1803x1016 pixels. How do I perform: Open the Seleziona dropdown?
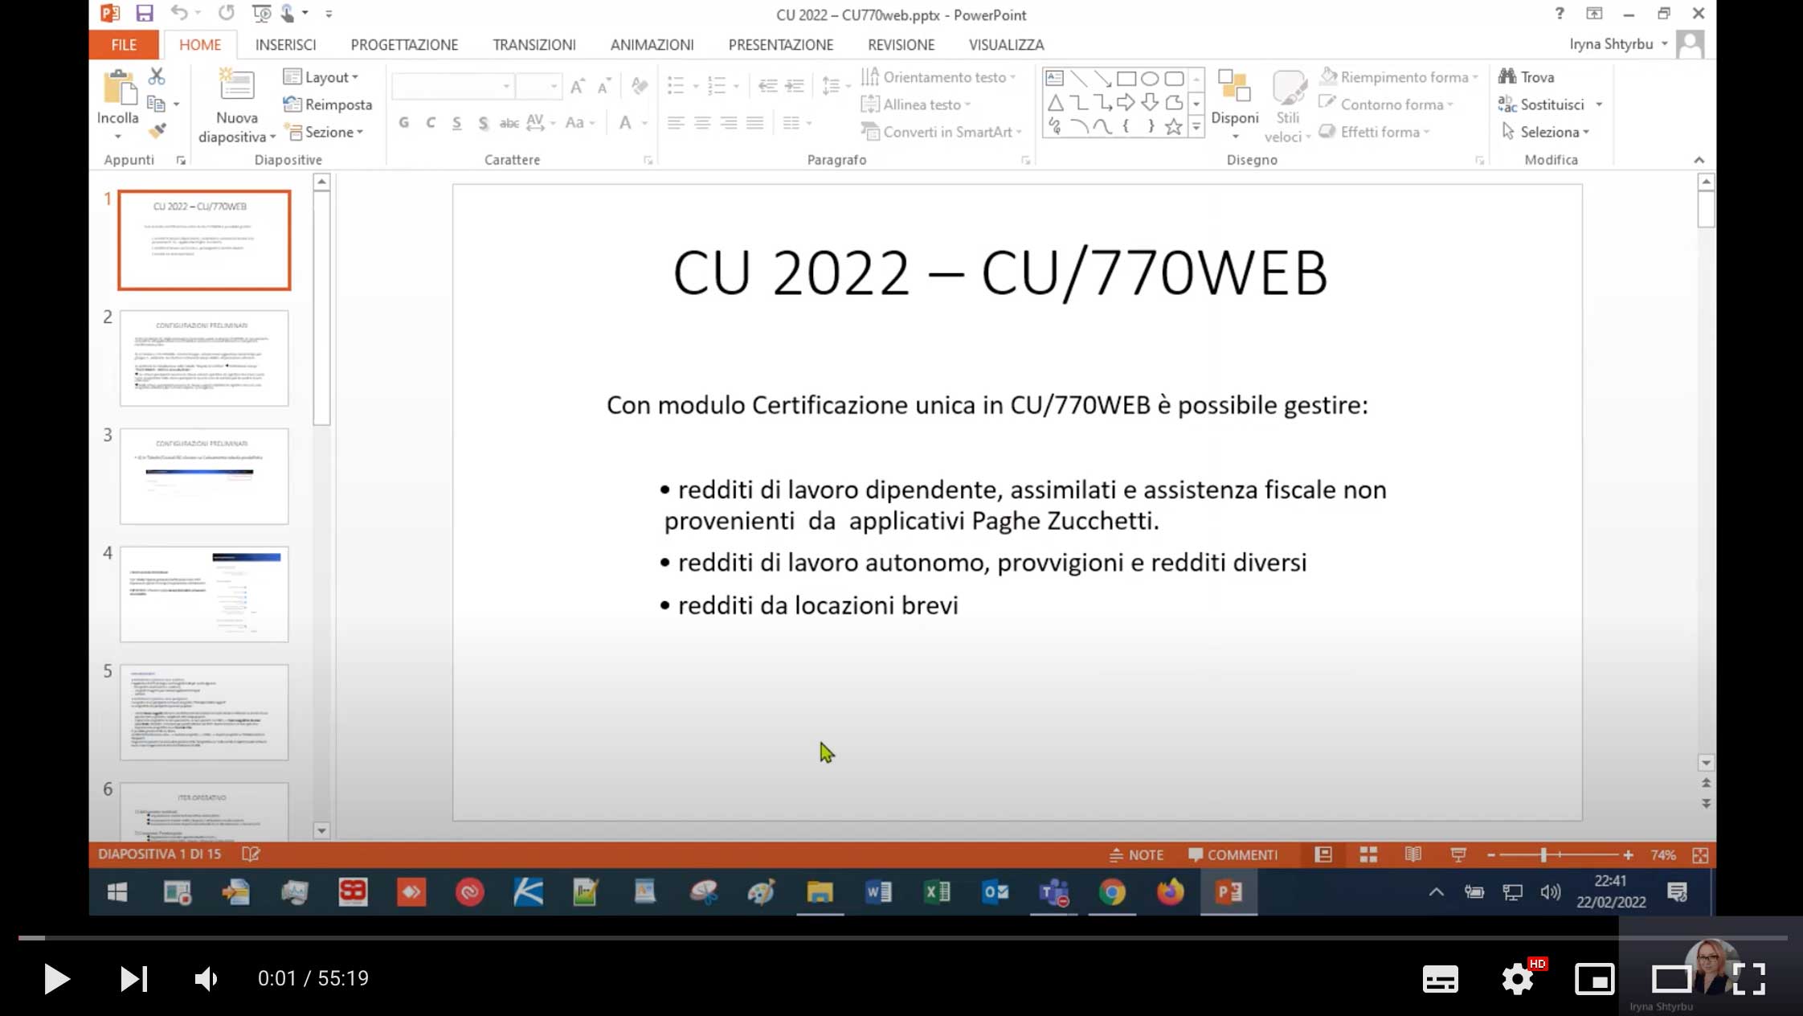(1546, 132)
